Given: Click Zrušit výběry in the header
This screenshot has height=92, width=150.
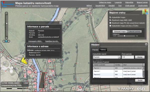Looking at the screenshot, I should (143, 6).
